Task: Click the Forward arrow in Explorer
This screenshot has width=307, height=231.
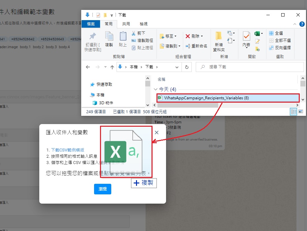Action: (97, 67)
